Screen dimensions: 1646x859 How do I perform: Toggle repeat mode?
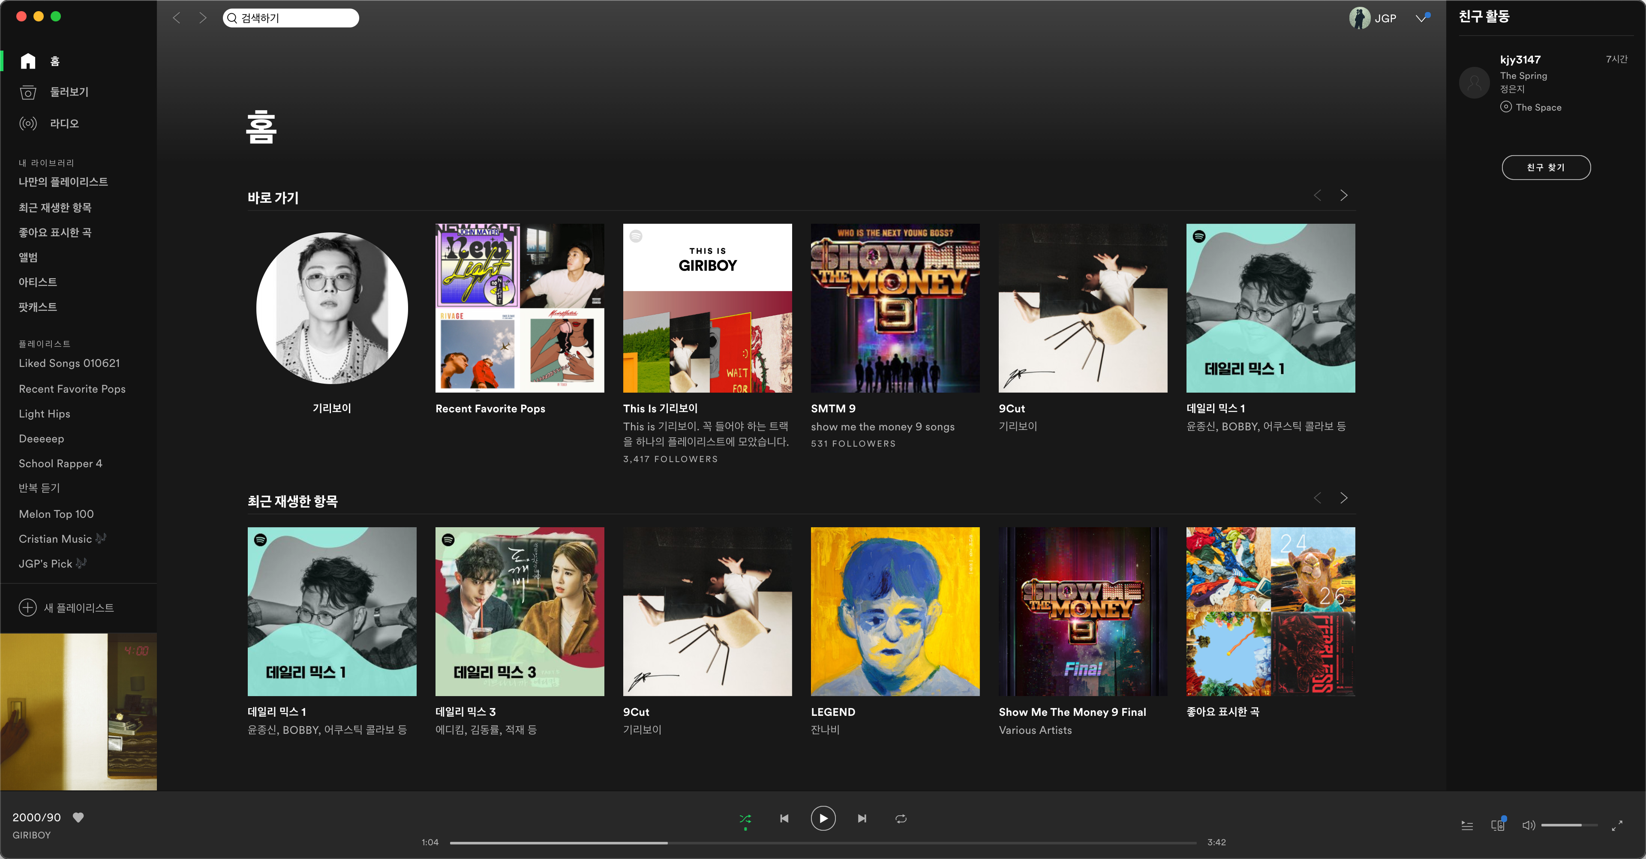pyautogui.click(x=901, y=818)
